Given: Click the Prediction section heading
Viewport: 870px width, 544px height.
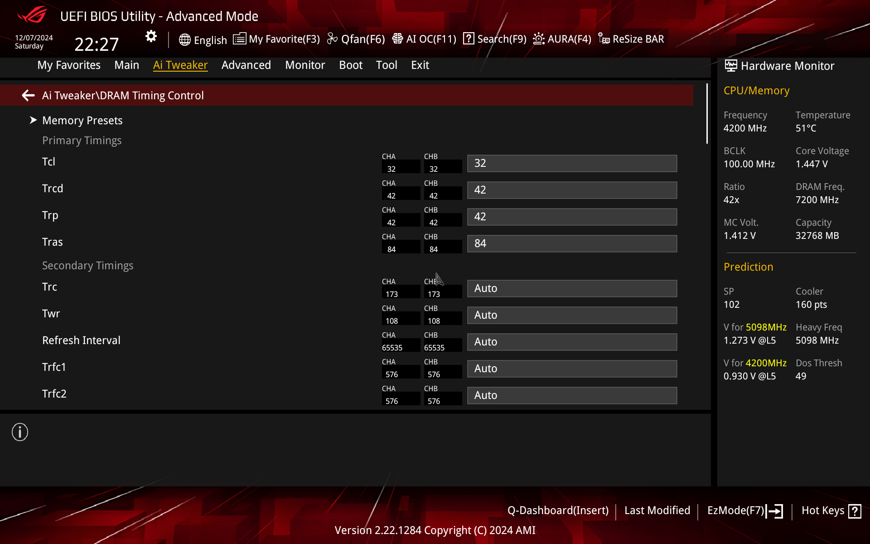Looking at the screenshot, I should (748, 267).
